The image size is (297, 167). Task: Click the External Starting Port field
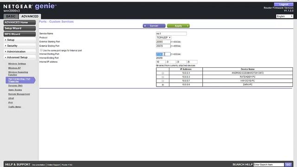(x=163, y=42)
